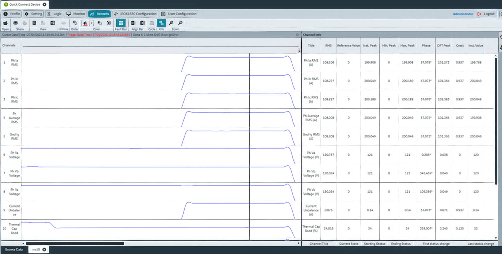
Task: Click the first Align Bar icon
Action: coord(133,23)
